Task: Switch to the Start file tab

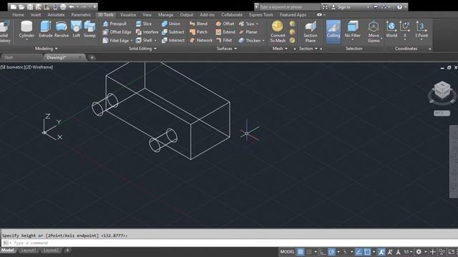Action: click(9, 57)
